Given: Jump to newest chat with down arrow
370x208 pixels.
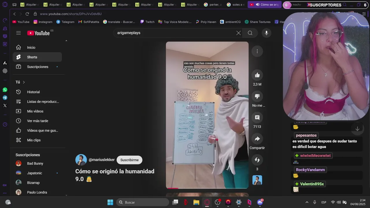Looking at the screenshot, I should tap(357, 129).
